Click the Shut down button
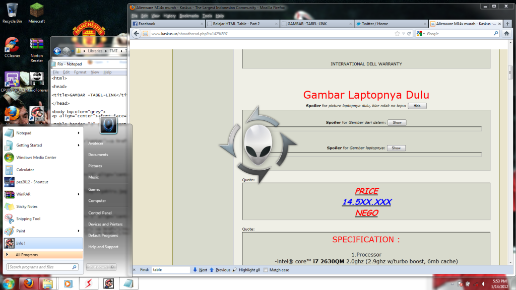Screen dimensions: 516x290 [x=98, y=267]
